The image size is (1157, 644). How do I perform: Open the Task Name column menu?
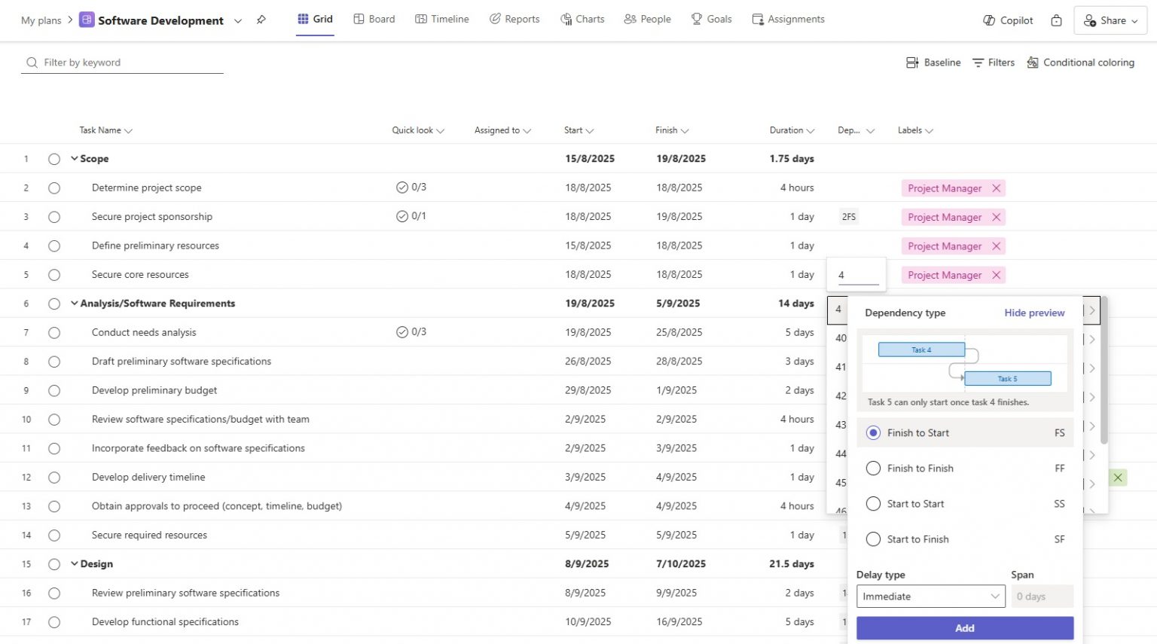point(127,130)
